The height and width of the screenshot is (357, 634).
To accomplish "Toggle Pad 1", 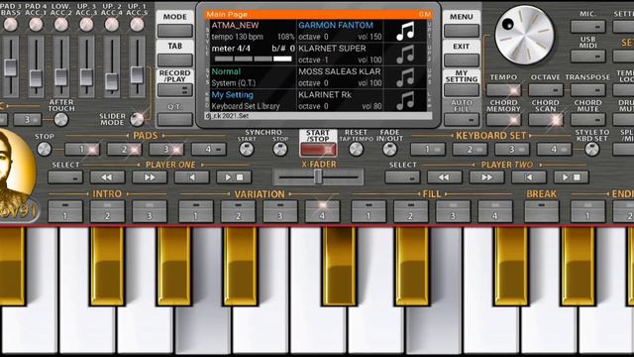I will [82, 150].
